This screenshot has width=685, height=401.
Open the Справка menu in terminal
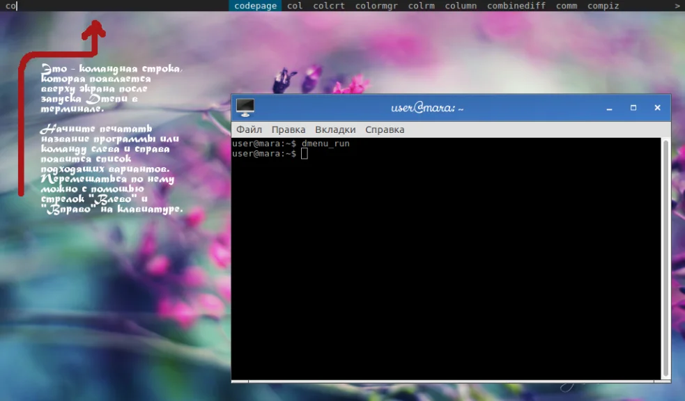click(x=385, y=129)
